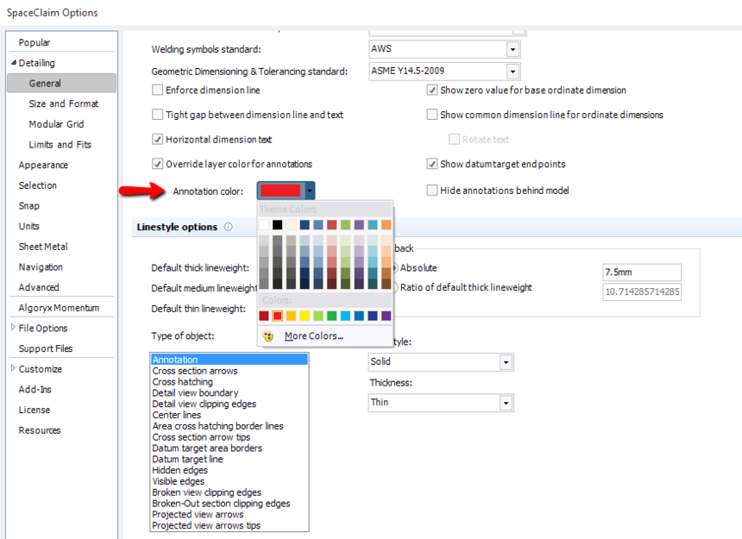Open the GD&T standard ASME Y14.5-2009 dropdown
742x539 pixels.
(x=513, y=71)
